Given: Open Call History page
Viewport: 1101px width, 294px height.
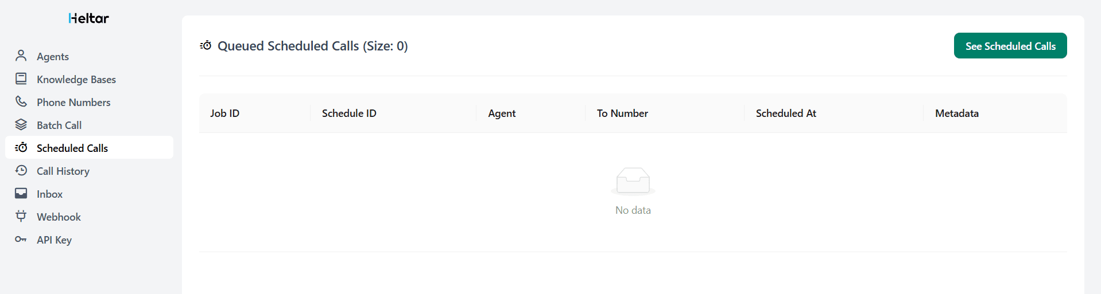Looking at the screenshot, I should (x=63, y=171).
